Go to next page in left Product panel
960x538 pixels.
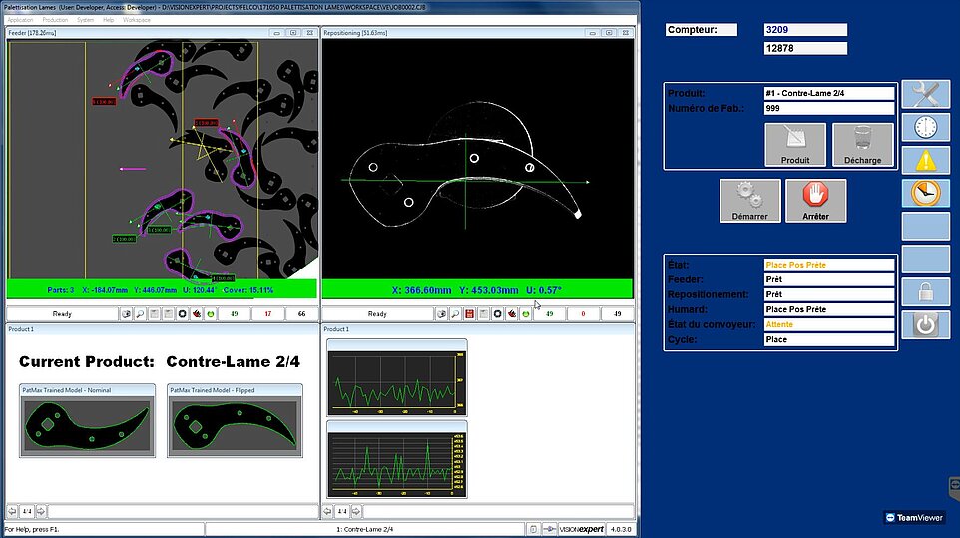pos(41,512)
